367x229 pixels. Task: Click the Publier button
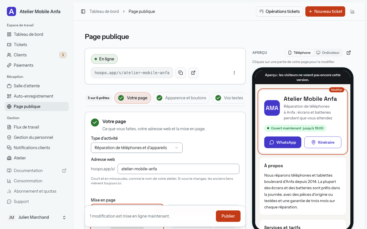tap(228, 216)
